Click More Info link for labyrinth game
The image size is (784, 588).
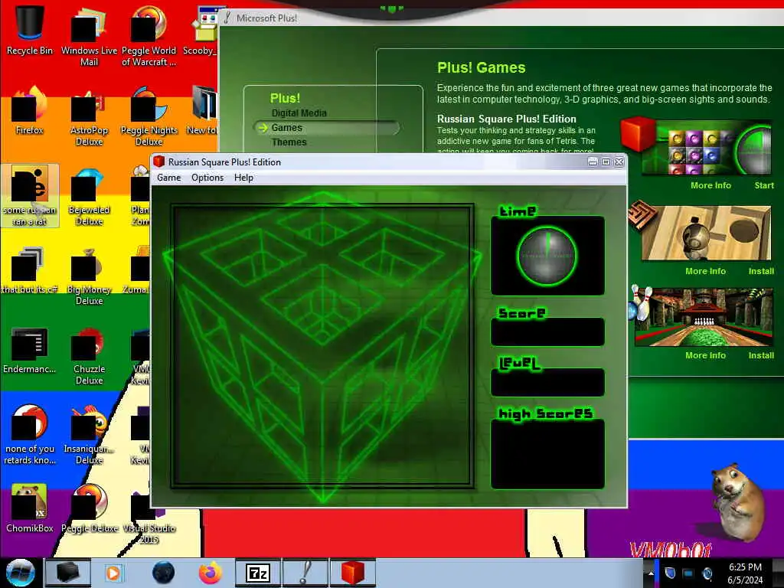[x=705, y=271]
